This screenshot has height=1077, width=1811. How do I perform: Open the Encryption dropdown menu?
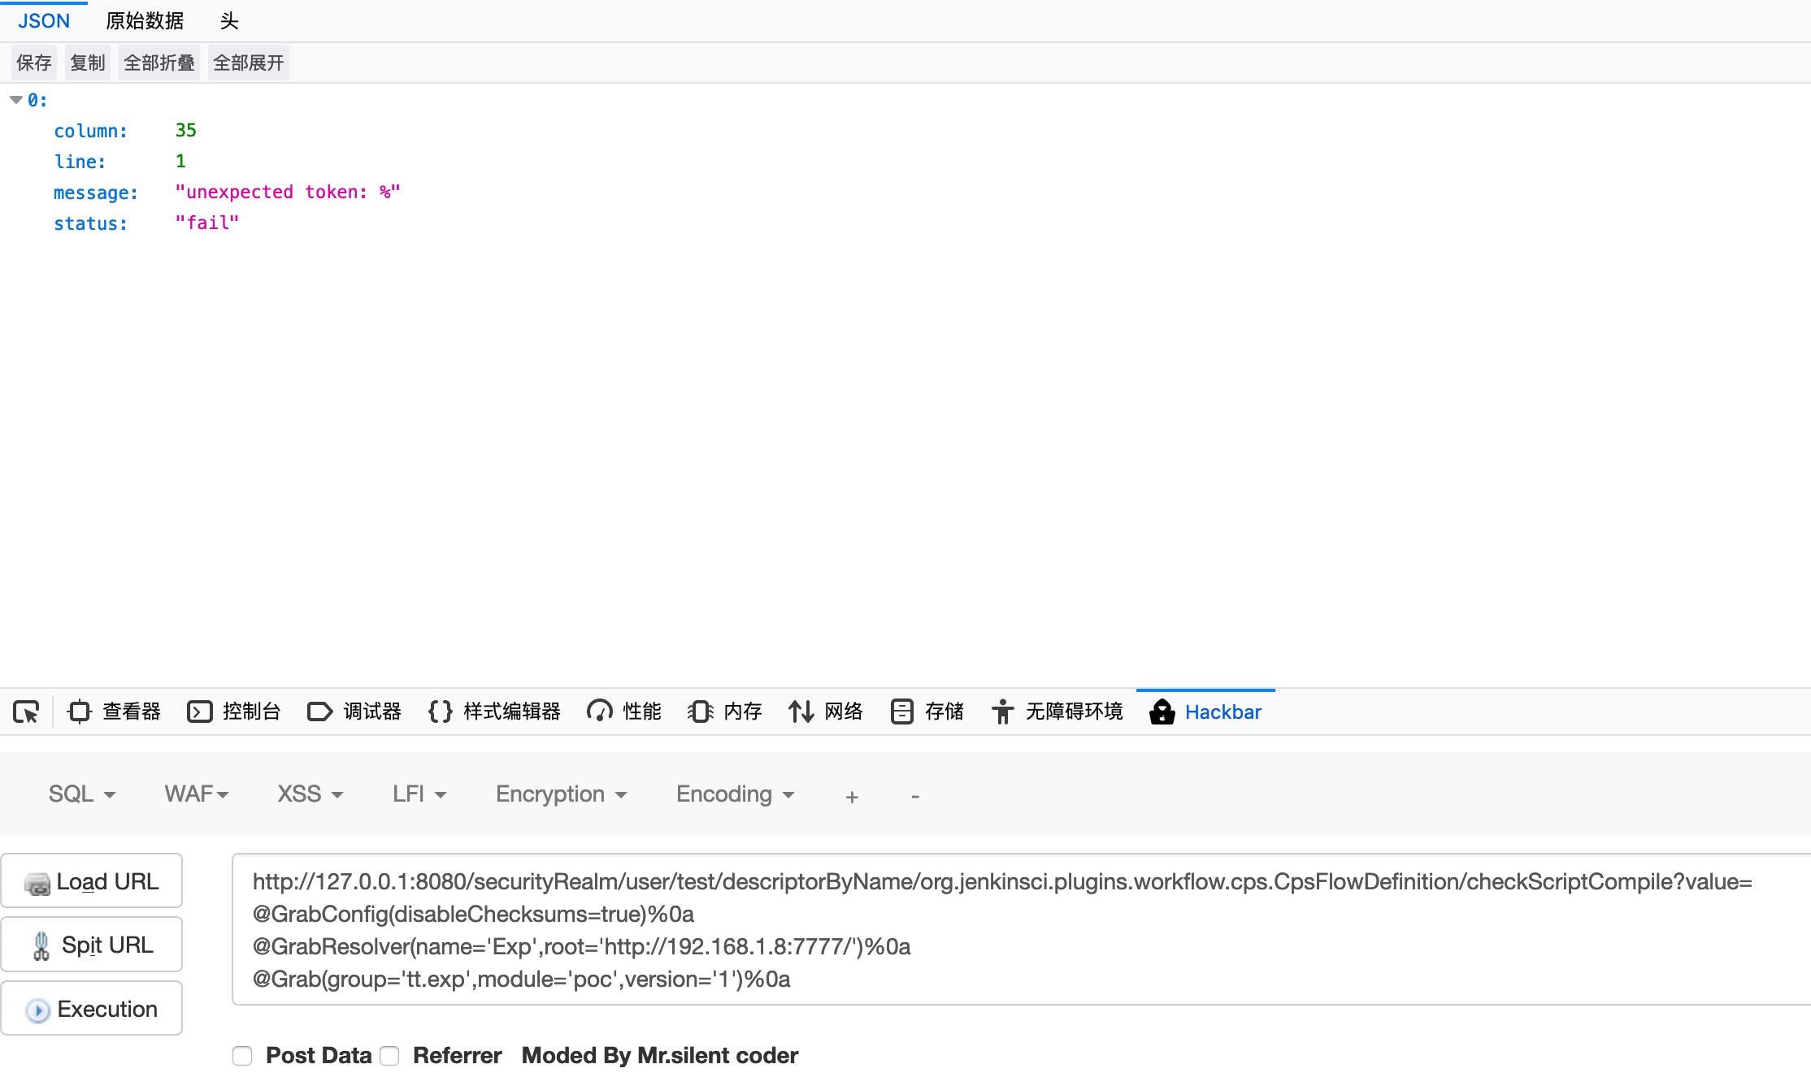coord(562,794)
